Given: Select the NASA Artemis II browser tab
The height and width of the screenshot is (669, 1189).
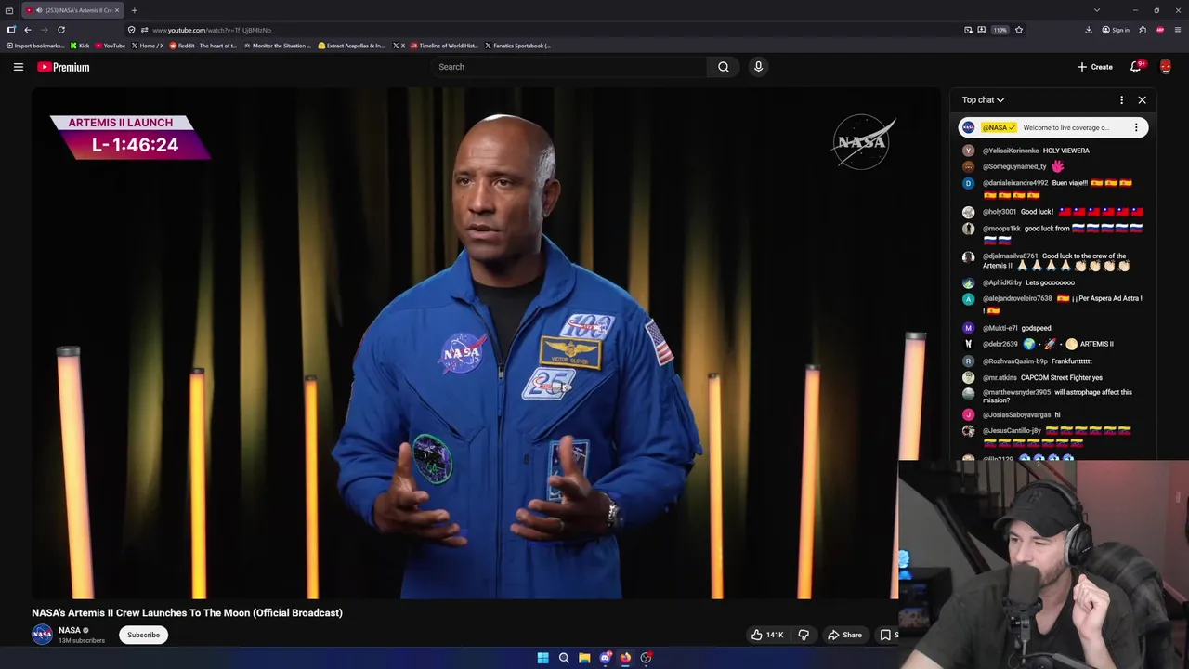Looking at the screenshot, I should point(72,10).
